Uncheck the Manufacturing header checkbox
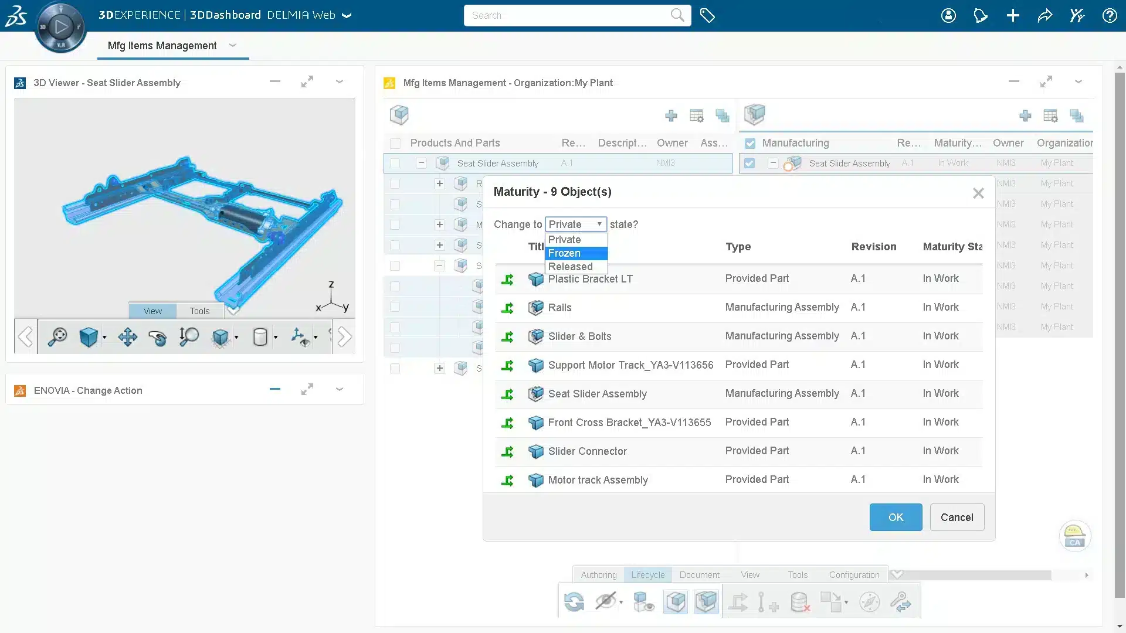The width and height of the screenshot is (1126, 633). [x=749, y=143]
